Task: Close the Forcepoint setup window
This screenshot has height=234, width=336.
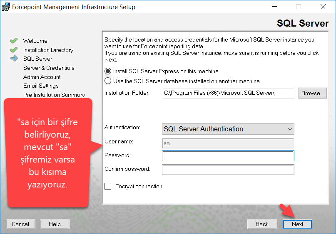Action: [323, 7]
